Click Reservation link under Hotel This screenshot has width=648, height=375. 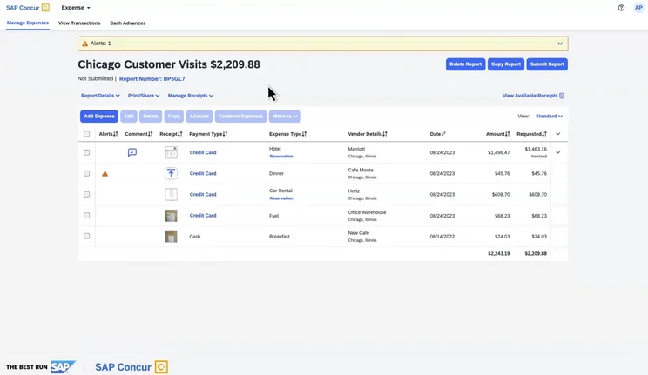click(x=281, y=157)
